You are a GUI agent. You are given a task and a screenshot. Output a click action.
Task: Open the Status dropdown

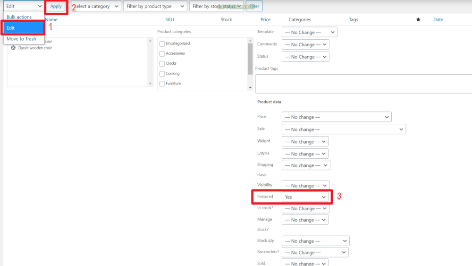click(x=305, y=57)
